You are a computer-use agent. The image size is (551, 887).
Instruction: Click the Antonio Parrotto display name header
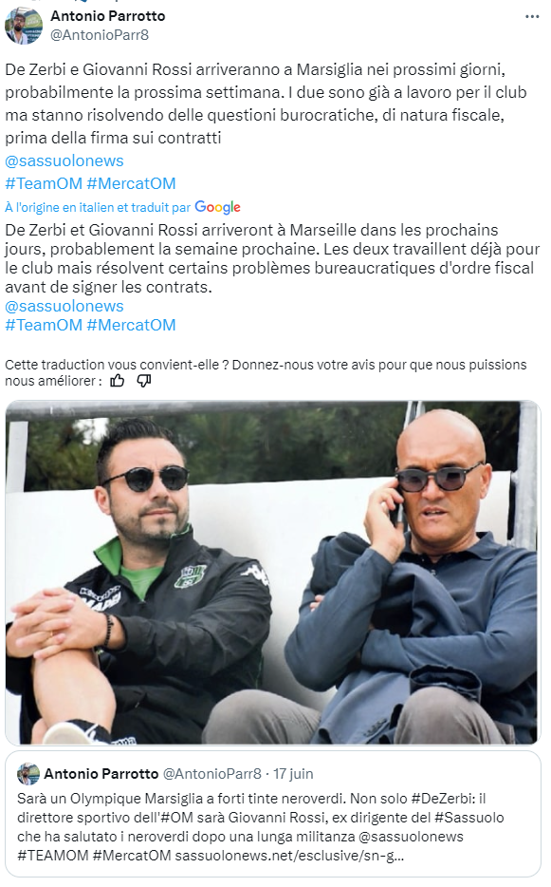coord(108,16)
